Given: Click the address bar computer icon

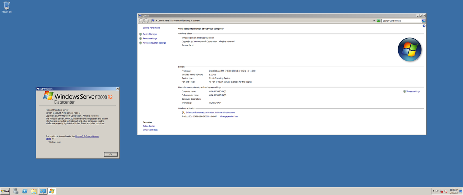Looking at the screenshot, I should (153, 21).
